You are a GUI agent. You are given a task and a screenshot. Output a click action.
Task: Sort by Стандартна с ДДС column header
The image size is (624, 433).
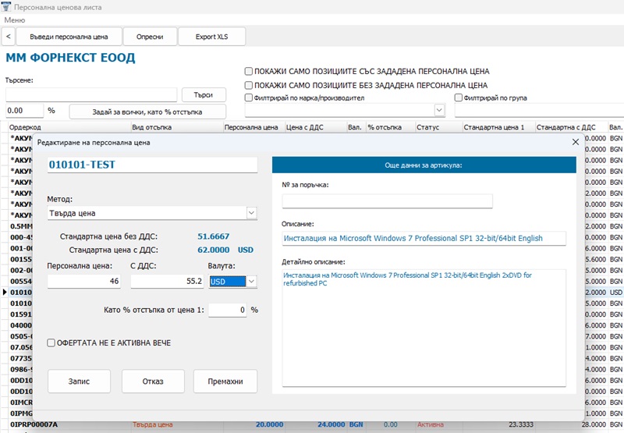[x=571, y=127]
